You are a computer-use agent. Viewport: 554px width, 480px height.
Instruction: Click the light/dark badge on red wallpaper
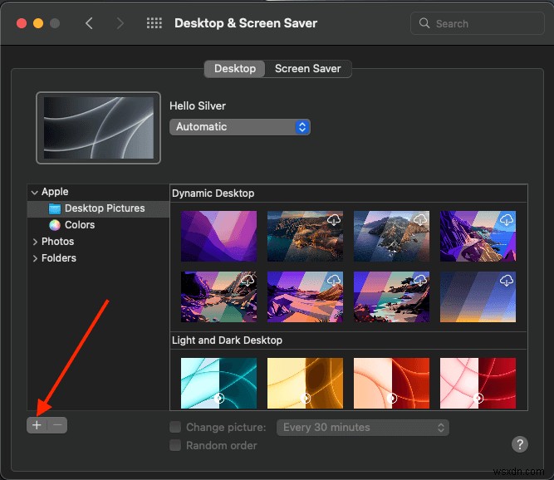(x=478, y=398)
